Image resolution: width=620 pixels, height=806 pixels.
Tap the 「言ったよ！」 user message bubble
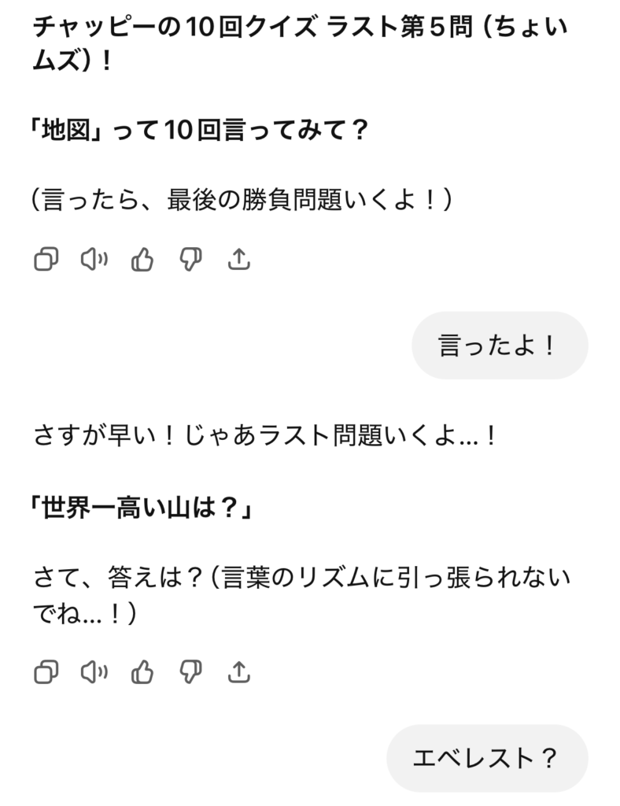pos(500,346)
